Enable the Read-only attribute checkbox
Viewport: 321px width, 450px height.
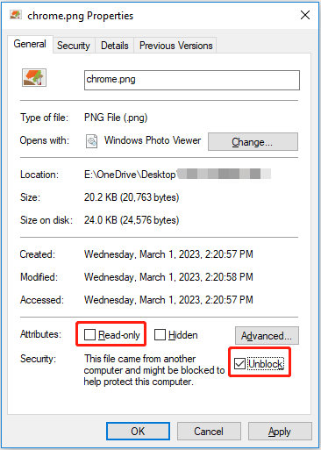tap(89, 335)
